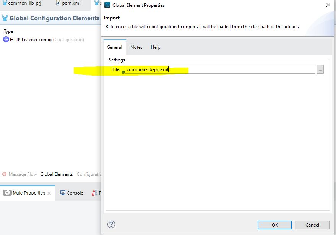Image resolution: width=336 pixels, height=235 pixels.
Task: Switch to Configuration XML view
Action: pyautogui.click(x=89, y=174)
